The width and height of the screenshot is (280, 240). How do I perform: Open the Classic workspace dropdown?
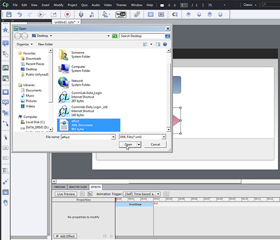tap(250, 5)
